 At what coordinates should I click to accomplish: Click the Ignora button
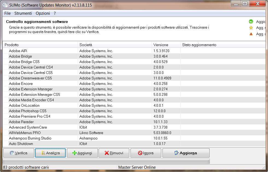pyautogui.click(x=146, y=153)
